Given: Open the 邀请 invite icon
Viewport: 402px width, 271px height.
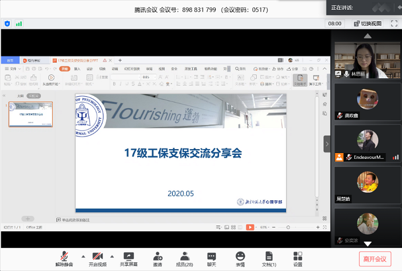Looking at the screenshot, I should [x=157, y=258].
